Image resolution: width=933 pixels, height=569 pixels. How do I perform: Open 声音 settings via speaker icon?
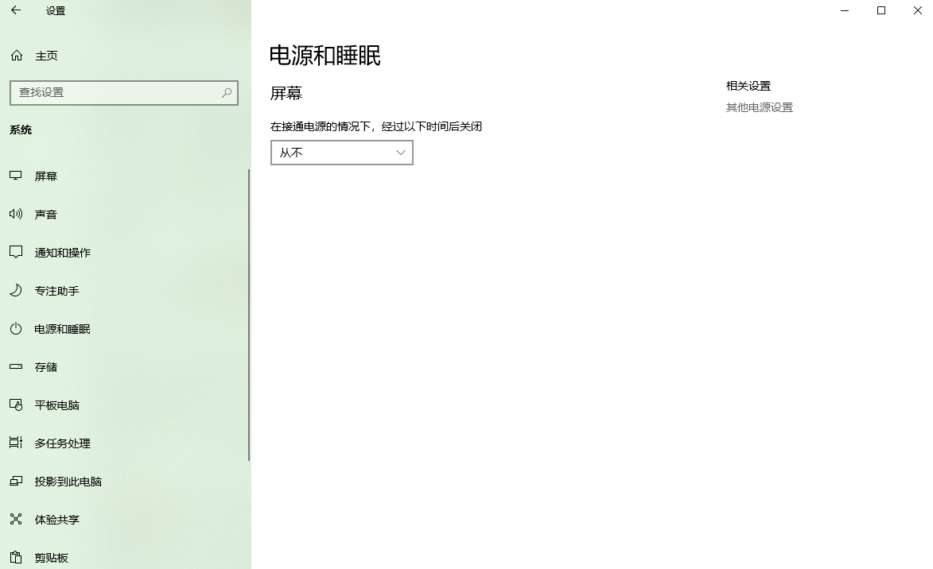click(16, 214)
